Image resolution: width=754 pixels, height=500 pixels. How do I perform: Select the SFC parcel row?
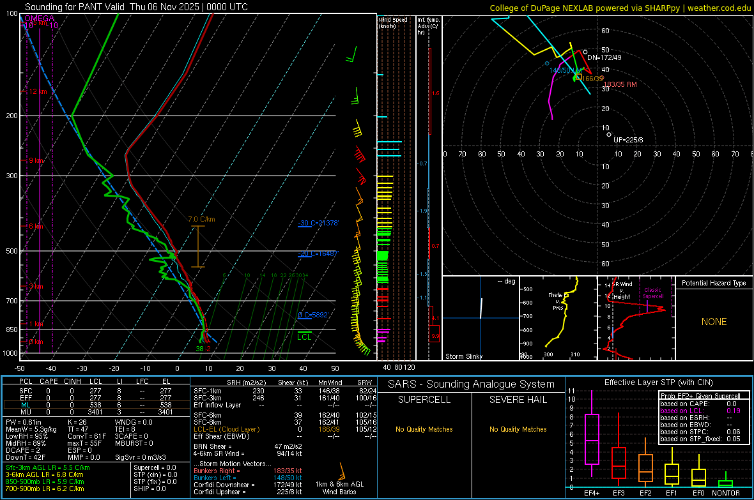coord(26,390)
